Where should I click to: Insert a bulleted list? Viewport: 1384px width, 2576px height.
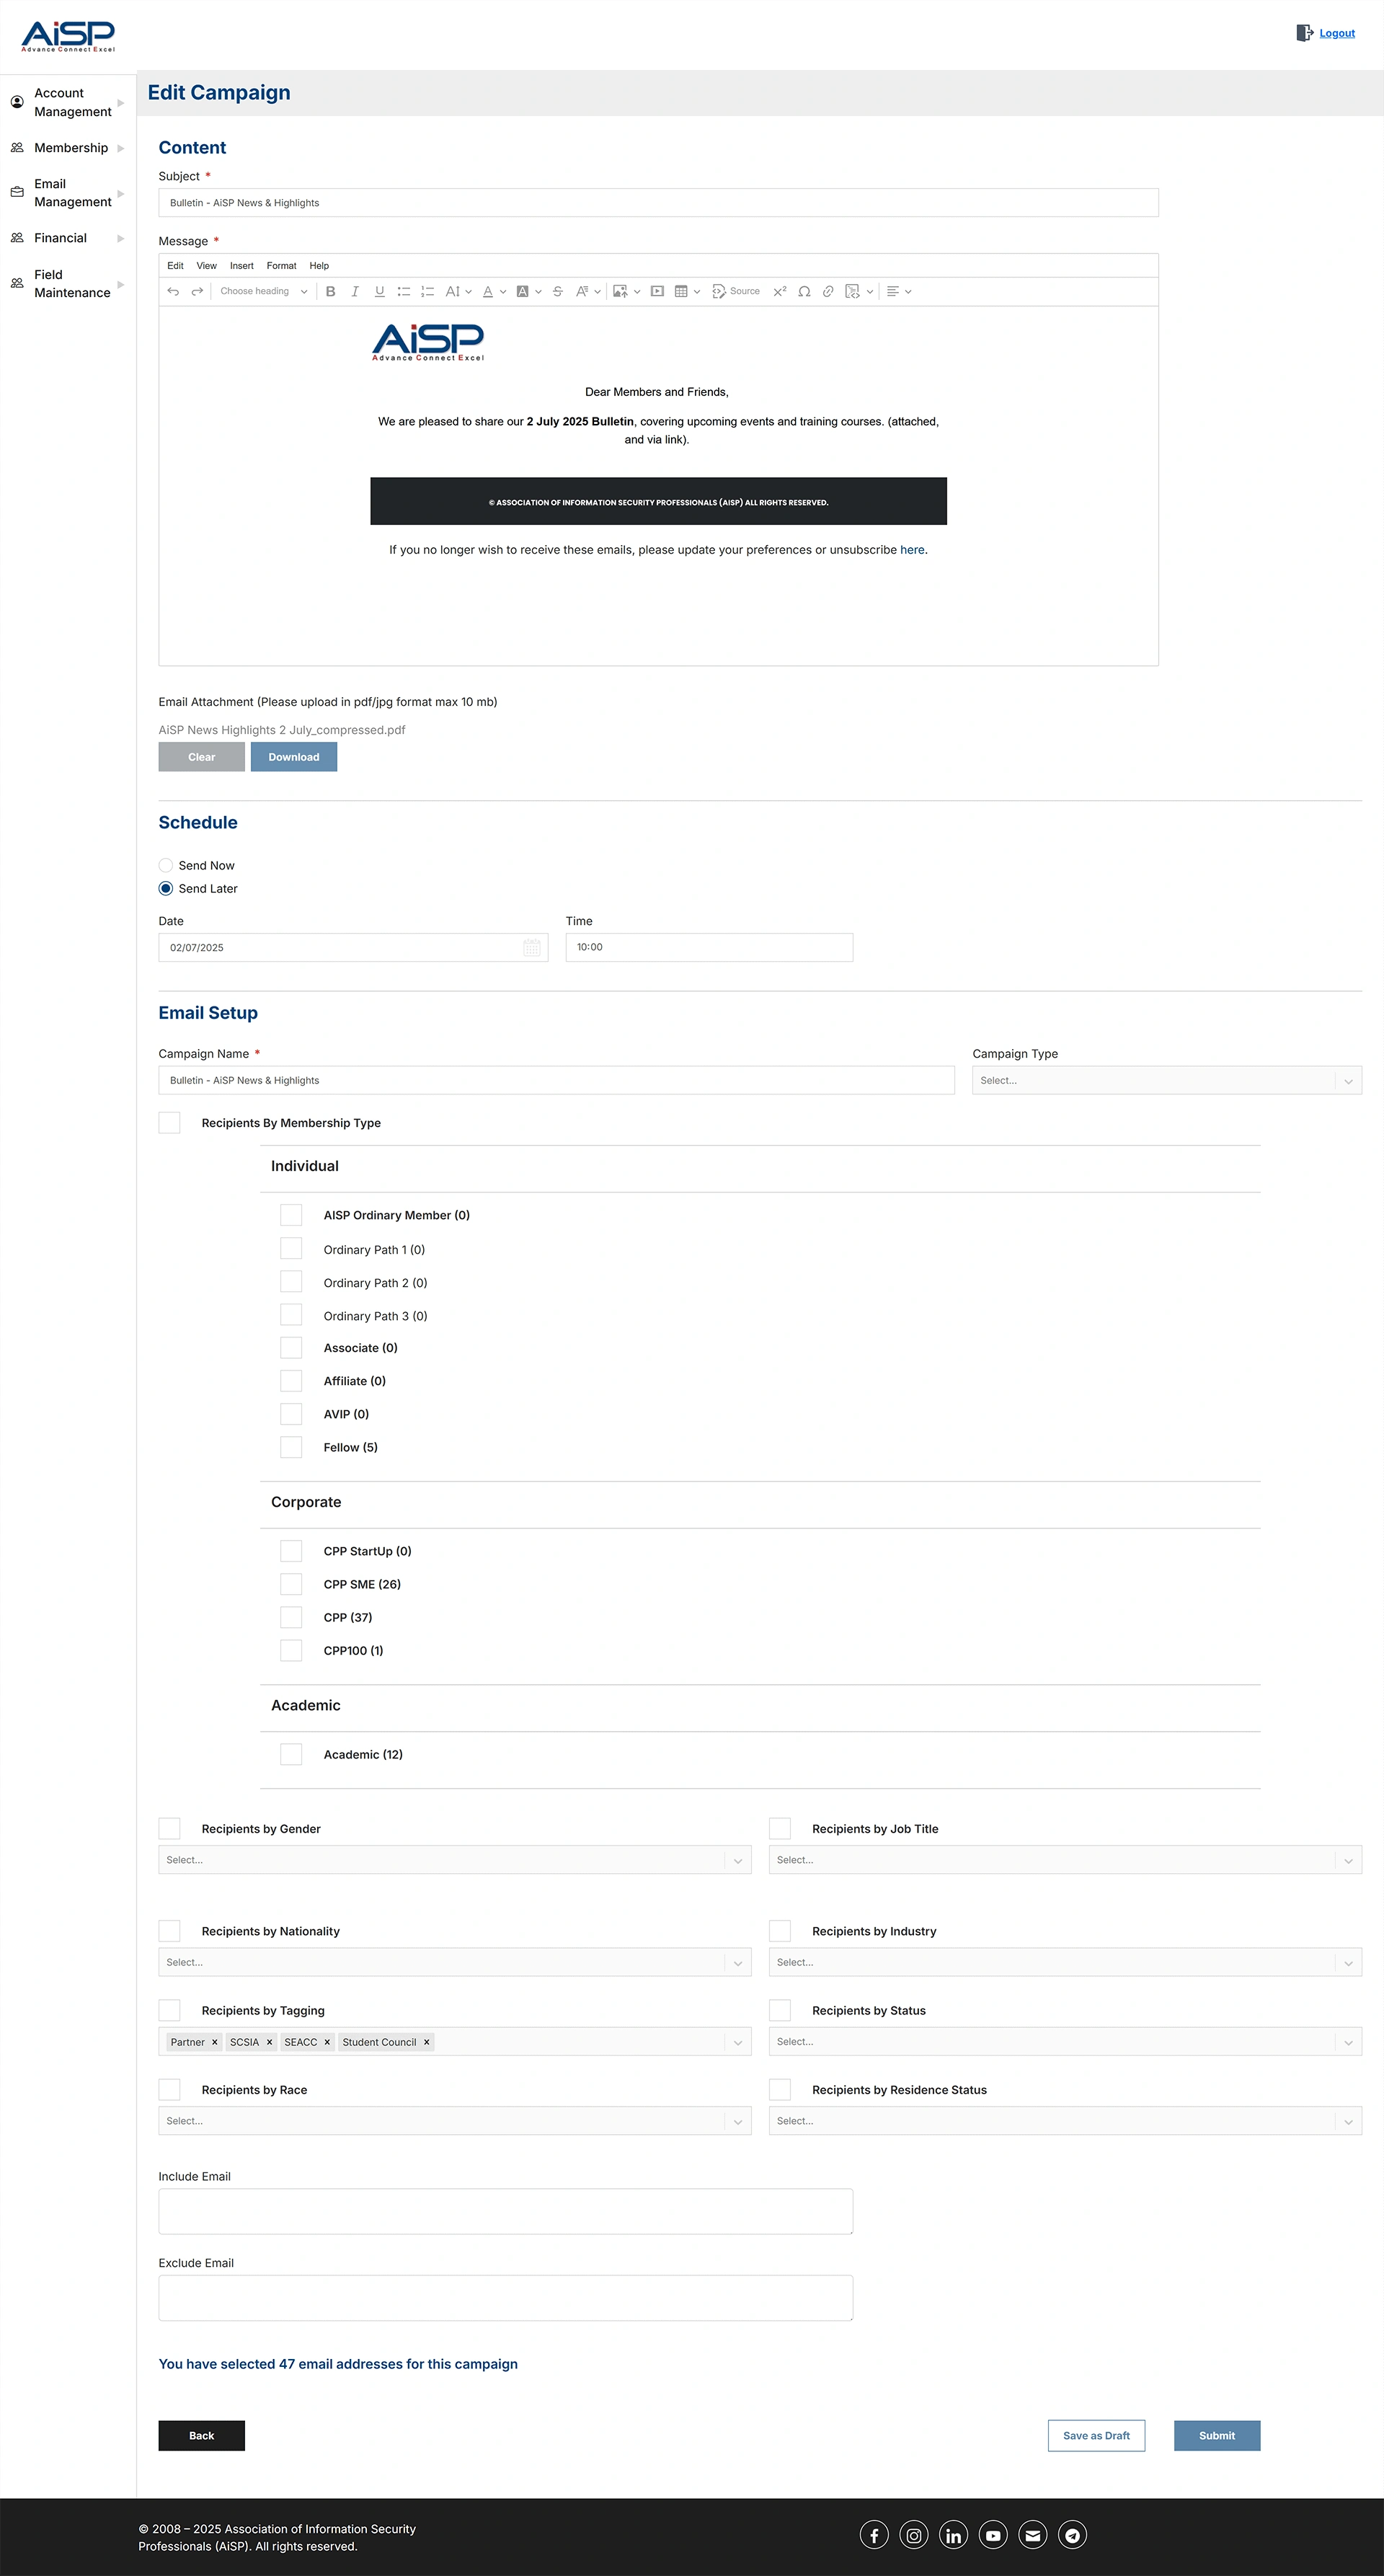403,292
